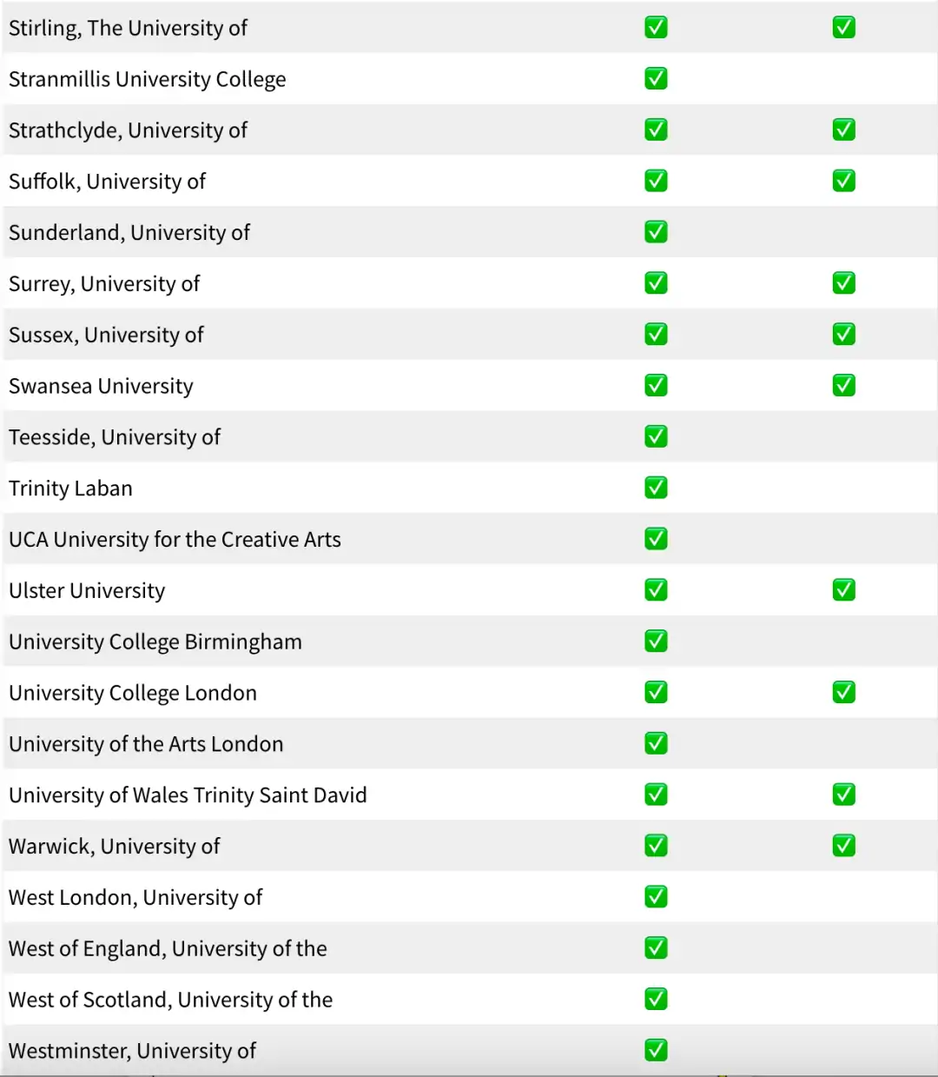Click first checkmark in Sussex row
938x1077 pixels.
coord(656,335)
